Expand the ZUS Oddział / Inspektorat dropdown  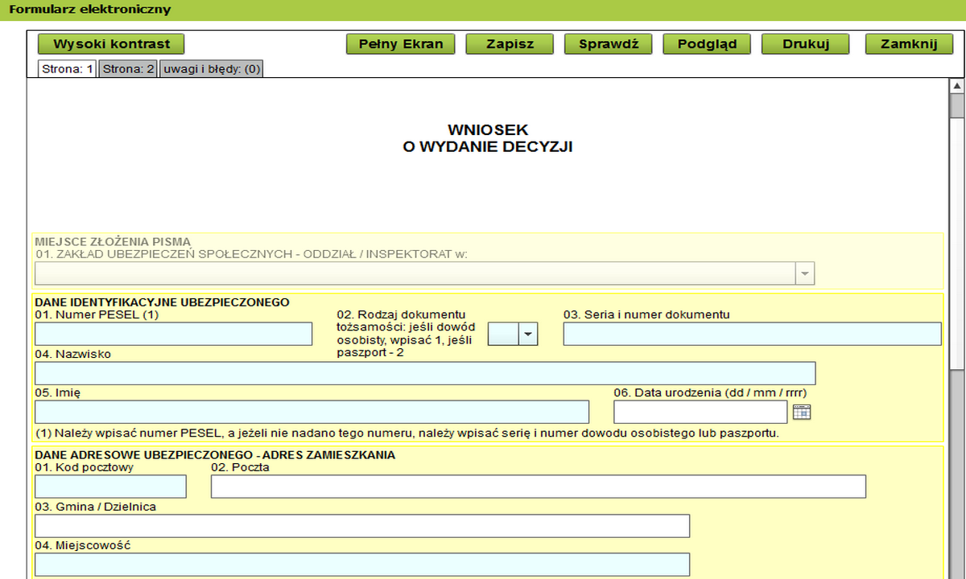[804, 274]
